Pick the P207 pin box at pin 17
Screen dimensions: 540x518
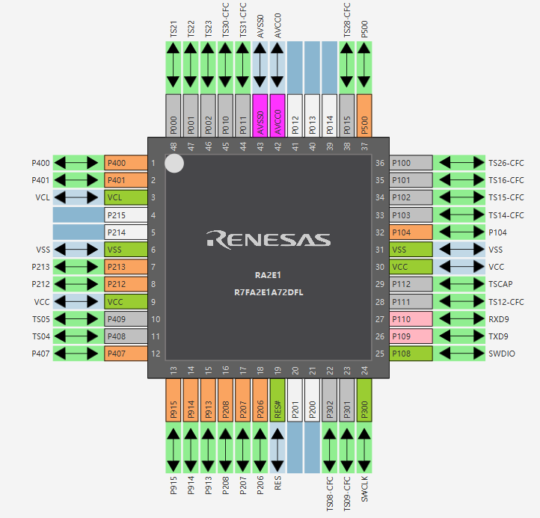click(243, 401)
